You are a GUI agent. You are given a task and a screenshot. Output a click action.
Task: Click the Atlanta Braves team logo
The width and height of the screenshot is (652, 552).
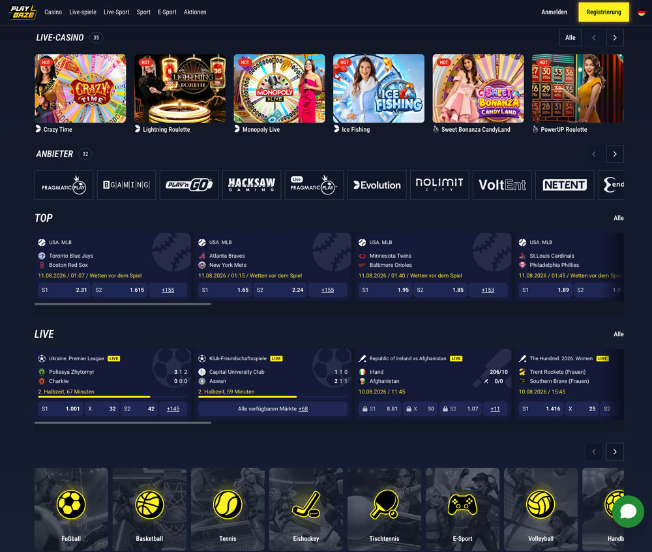[202, 256]
